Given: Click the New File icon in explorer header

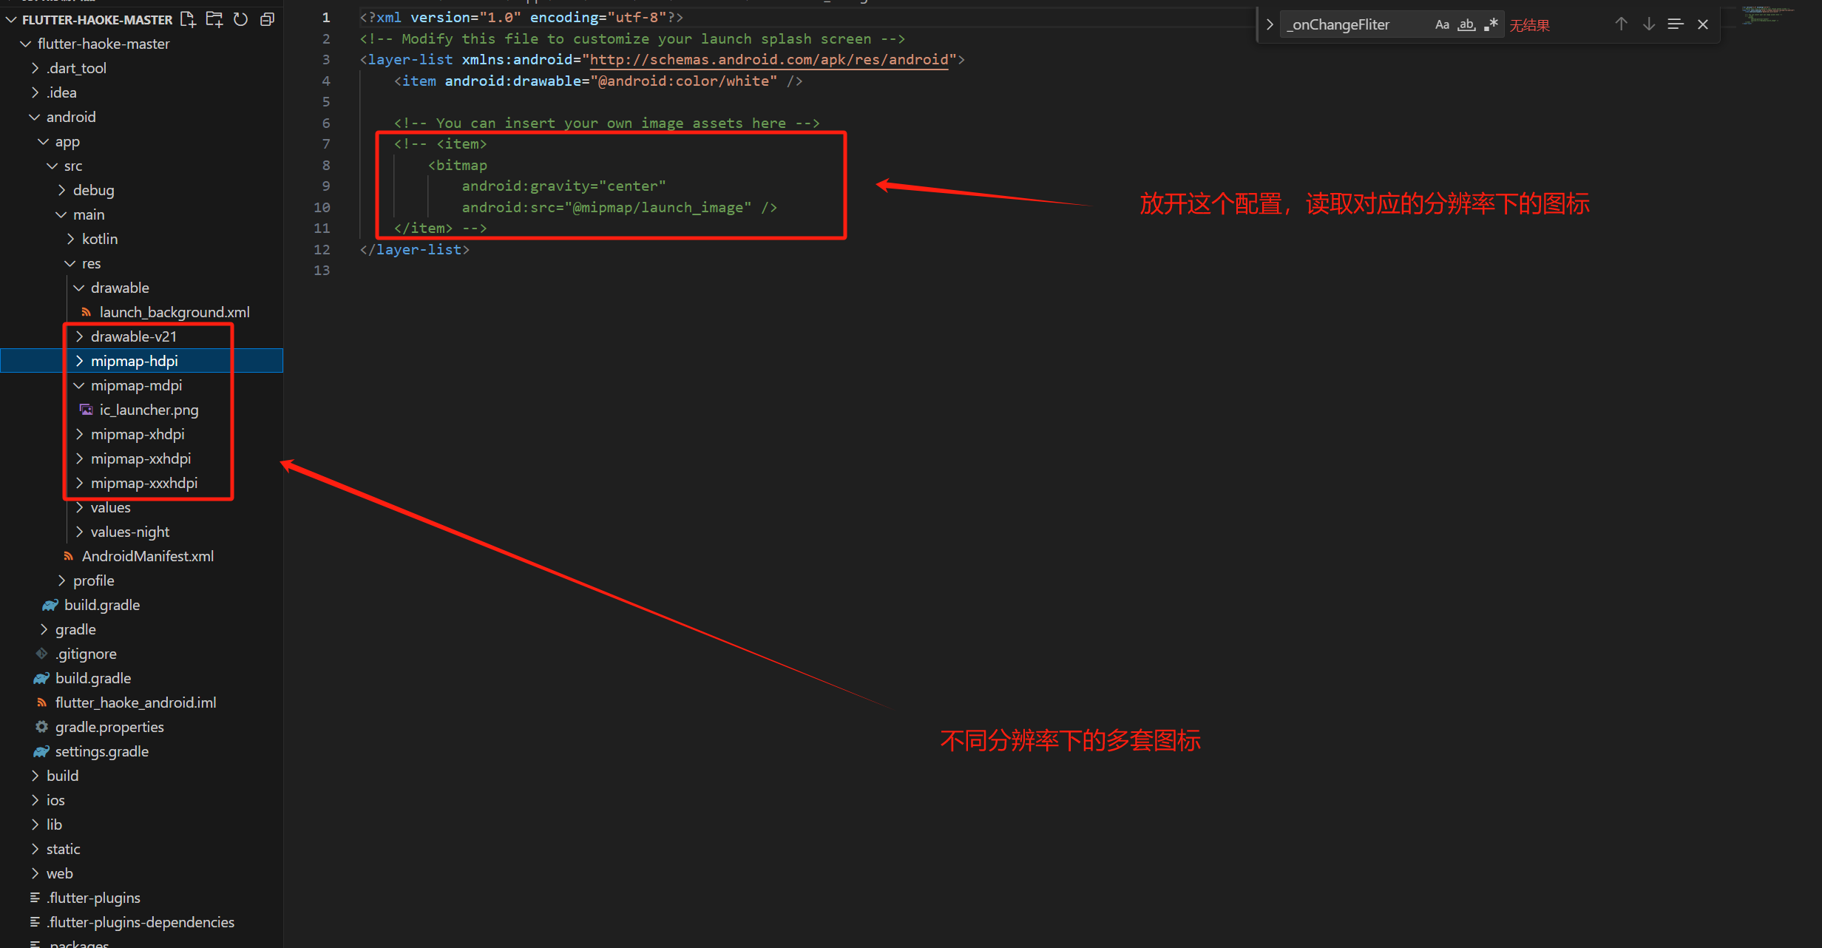Looking at the screenshot, I should [188, 19].
